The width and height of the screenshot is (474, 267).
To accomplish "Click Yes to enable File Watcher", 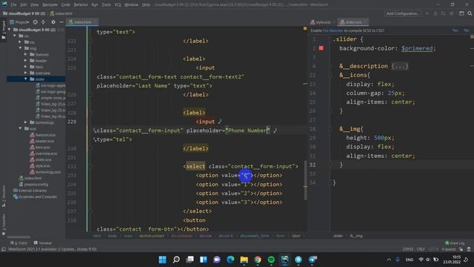I will (x=455, y=30).
